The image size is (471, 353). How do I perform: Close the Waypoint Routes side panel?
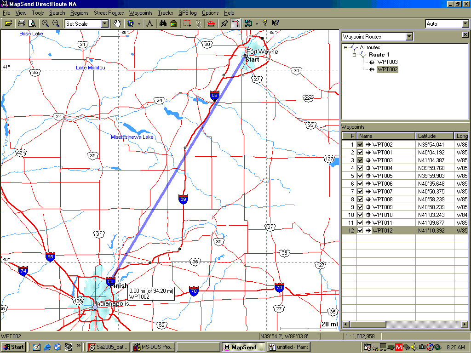[x=465, y=34]
